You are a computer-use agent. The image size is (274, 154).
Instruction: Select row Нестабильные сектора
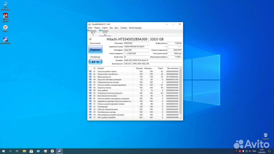point(134,112)
